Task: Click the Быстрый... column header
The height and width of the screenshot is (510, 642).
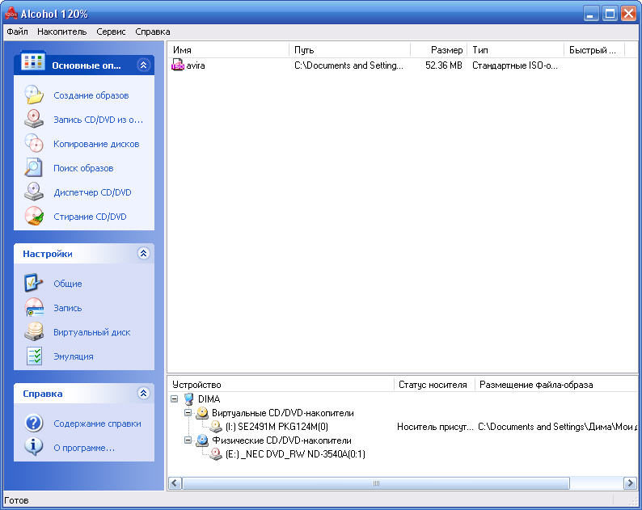Action: (x=594, y=50)
